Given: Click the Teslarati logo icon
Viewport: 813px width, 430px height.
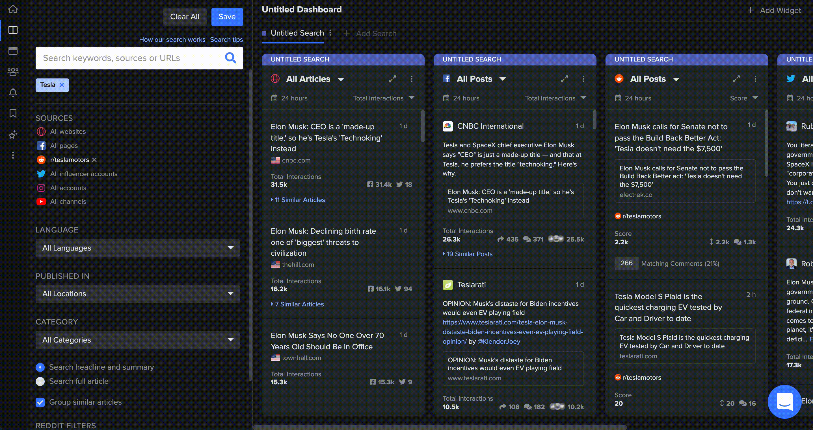Looking at the screenshot, I should [447, 285].
